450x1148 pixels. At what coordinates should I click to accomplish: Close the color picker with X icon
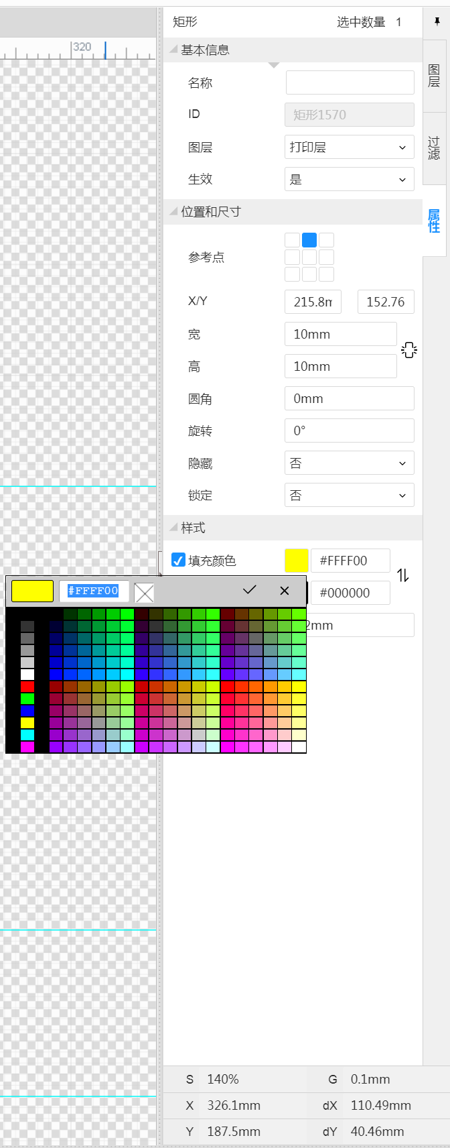(x=285, y=590)
